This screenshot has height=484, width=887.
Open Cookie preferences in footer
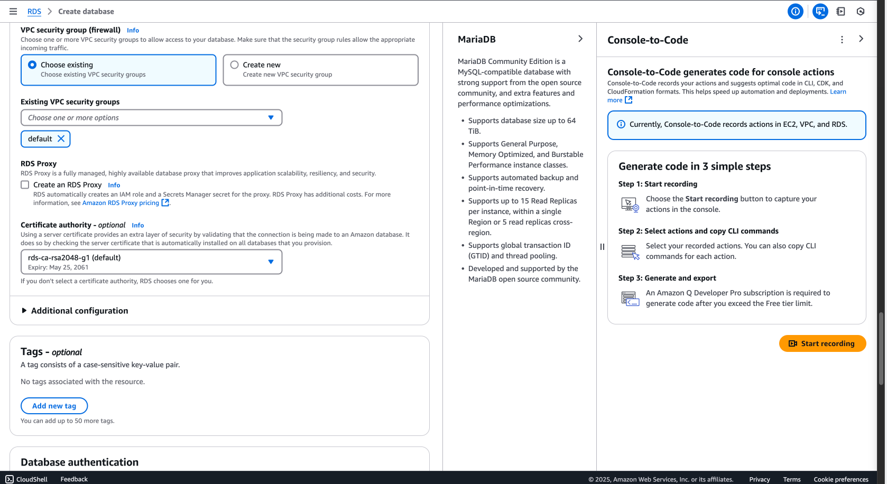tap(841, 479)
